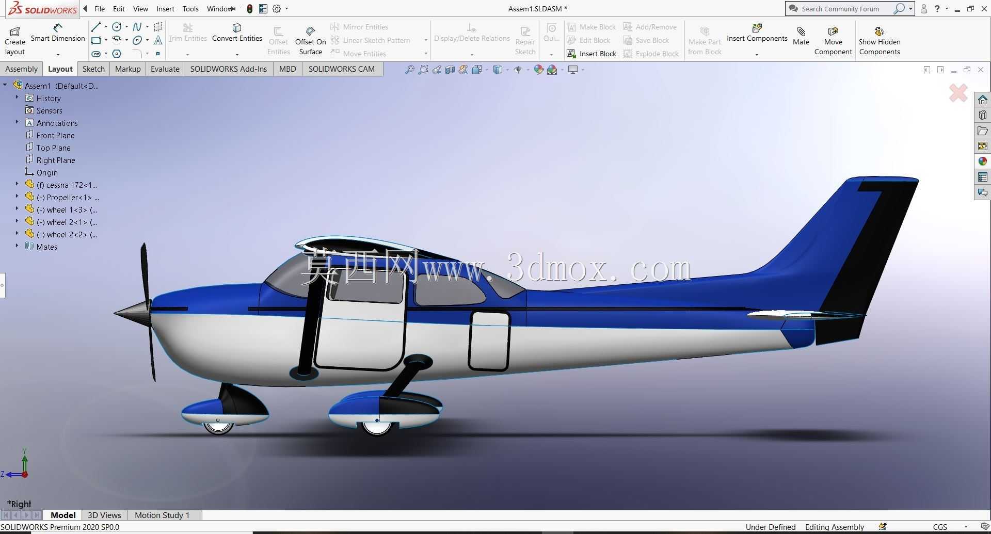The image size is (991, 534).
Task: Open the Line tool dropdown arrow
Action: point(106,27)
